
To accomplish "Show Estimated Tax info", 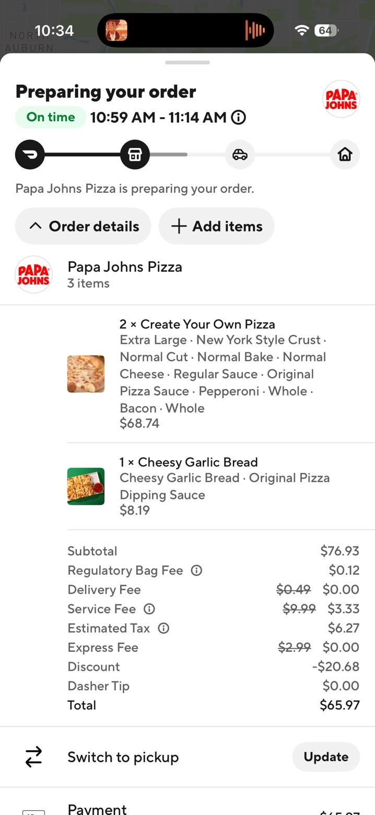I will pos(163,628).
